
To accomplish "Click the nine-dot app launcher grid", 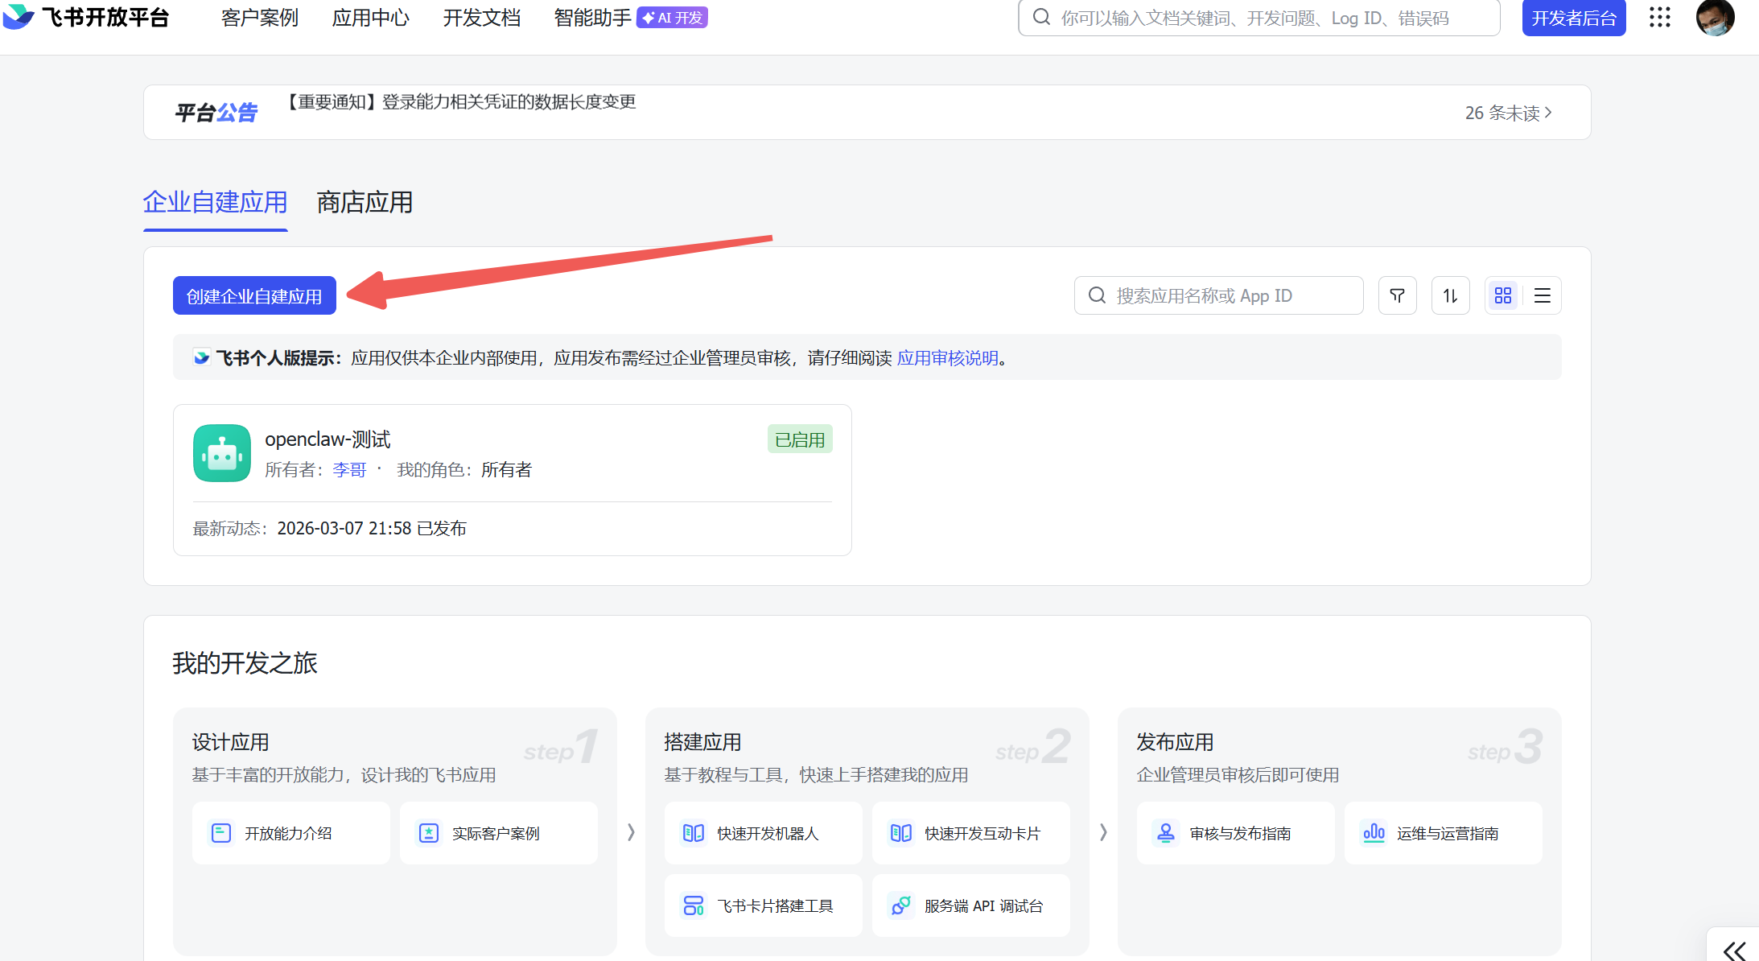I will [1659, 17].
